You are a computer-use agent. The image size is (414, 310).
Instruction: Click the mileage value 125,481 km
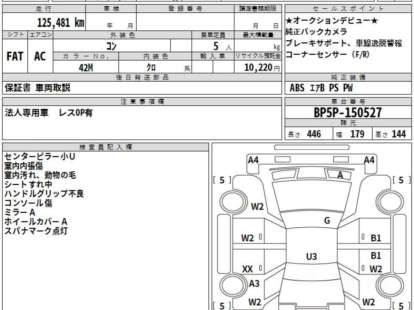61,22
